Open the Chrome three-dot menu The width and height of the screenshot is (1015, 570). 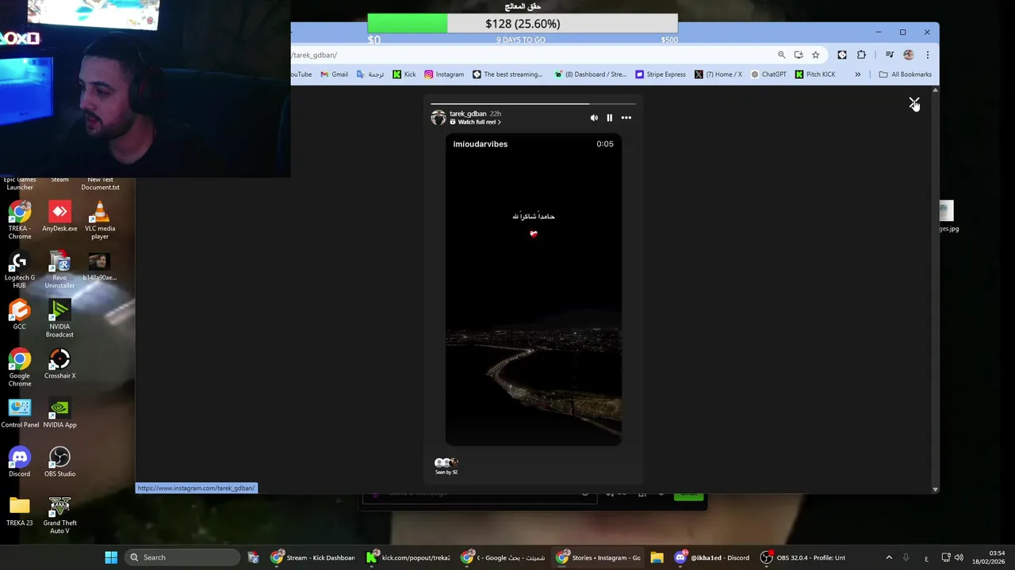928,55
